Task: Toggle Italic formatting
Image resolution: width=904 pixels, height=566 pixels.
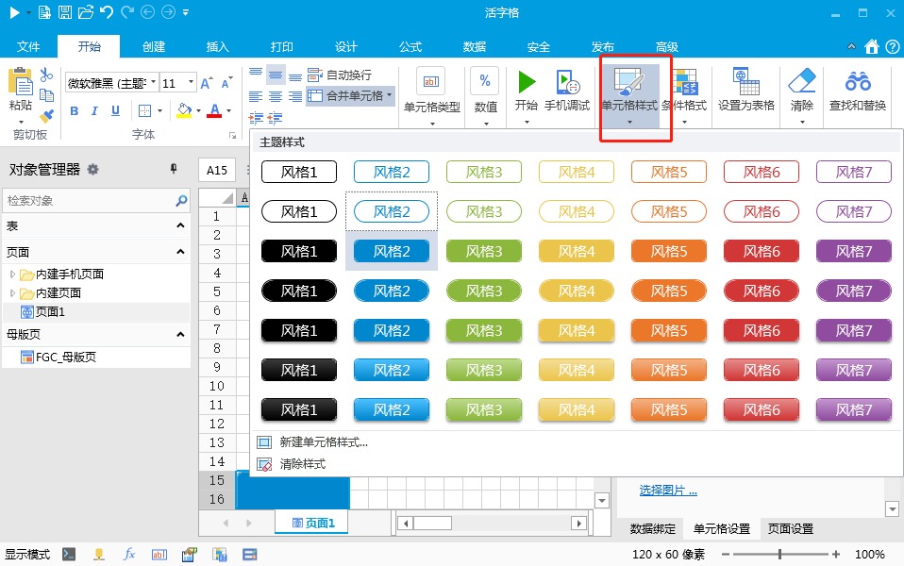Action: 94,110
